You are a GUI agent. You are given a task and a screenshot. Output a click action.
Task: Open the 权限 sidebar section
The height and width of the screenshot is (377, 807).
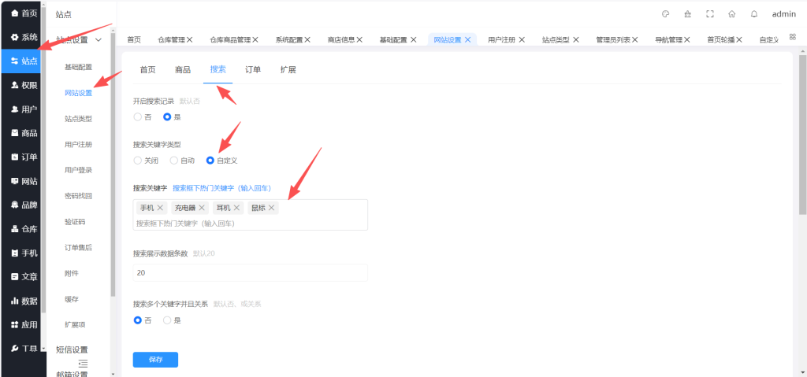tap(24, 85)
